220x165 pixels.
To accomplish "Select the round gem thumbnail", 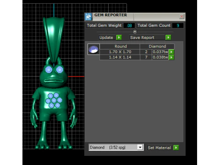I will (93, 49).
